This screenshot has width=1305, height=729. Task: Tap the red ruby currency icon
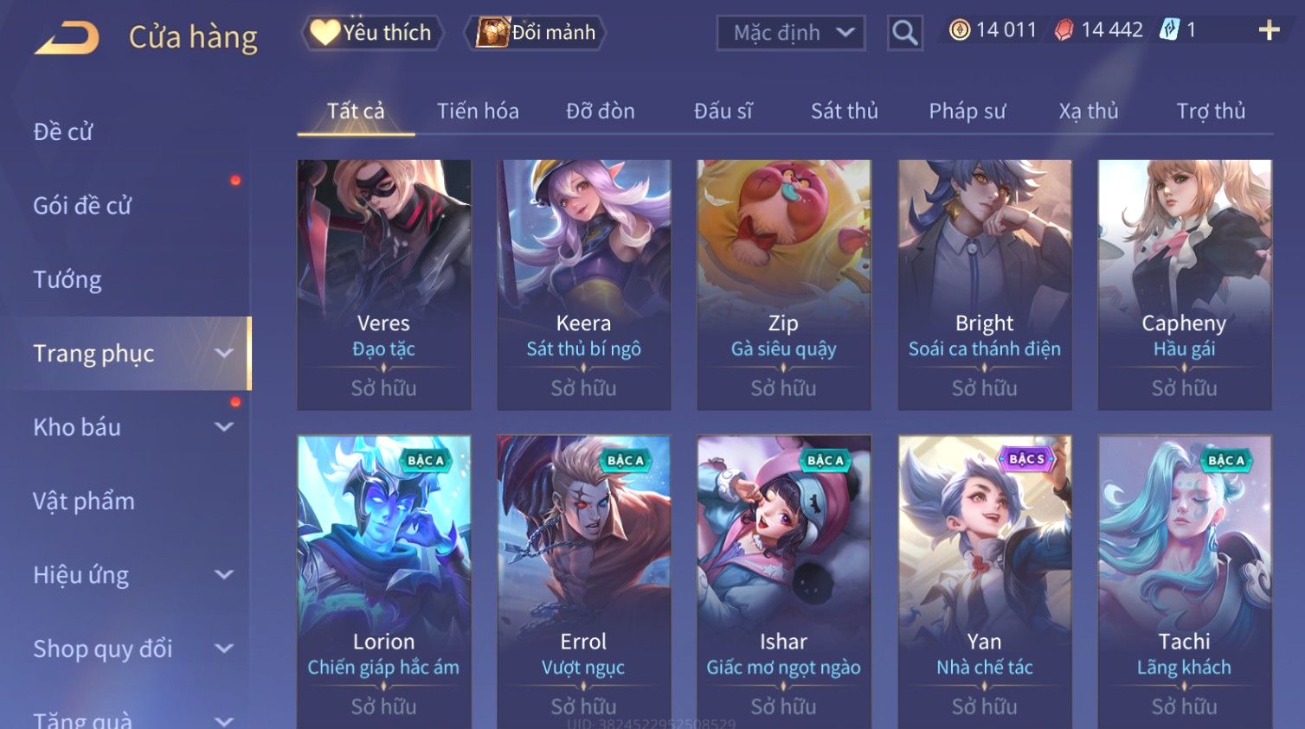tap(1064, 30)
